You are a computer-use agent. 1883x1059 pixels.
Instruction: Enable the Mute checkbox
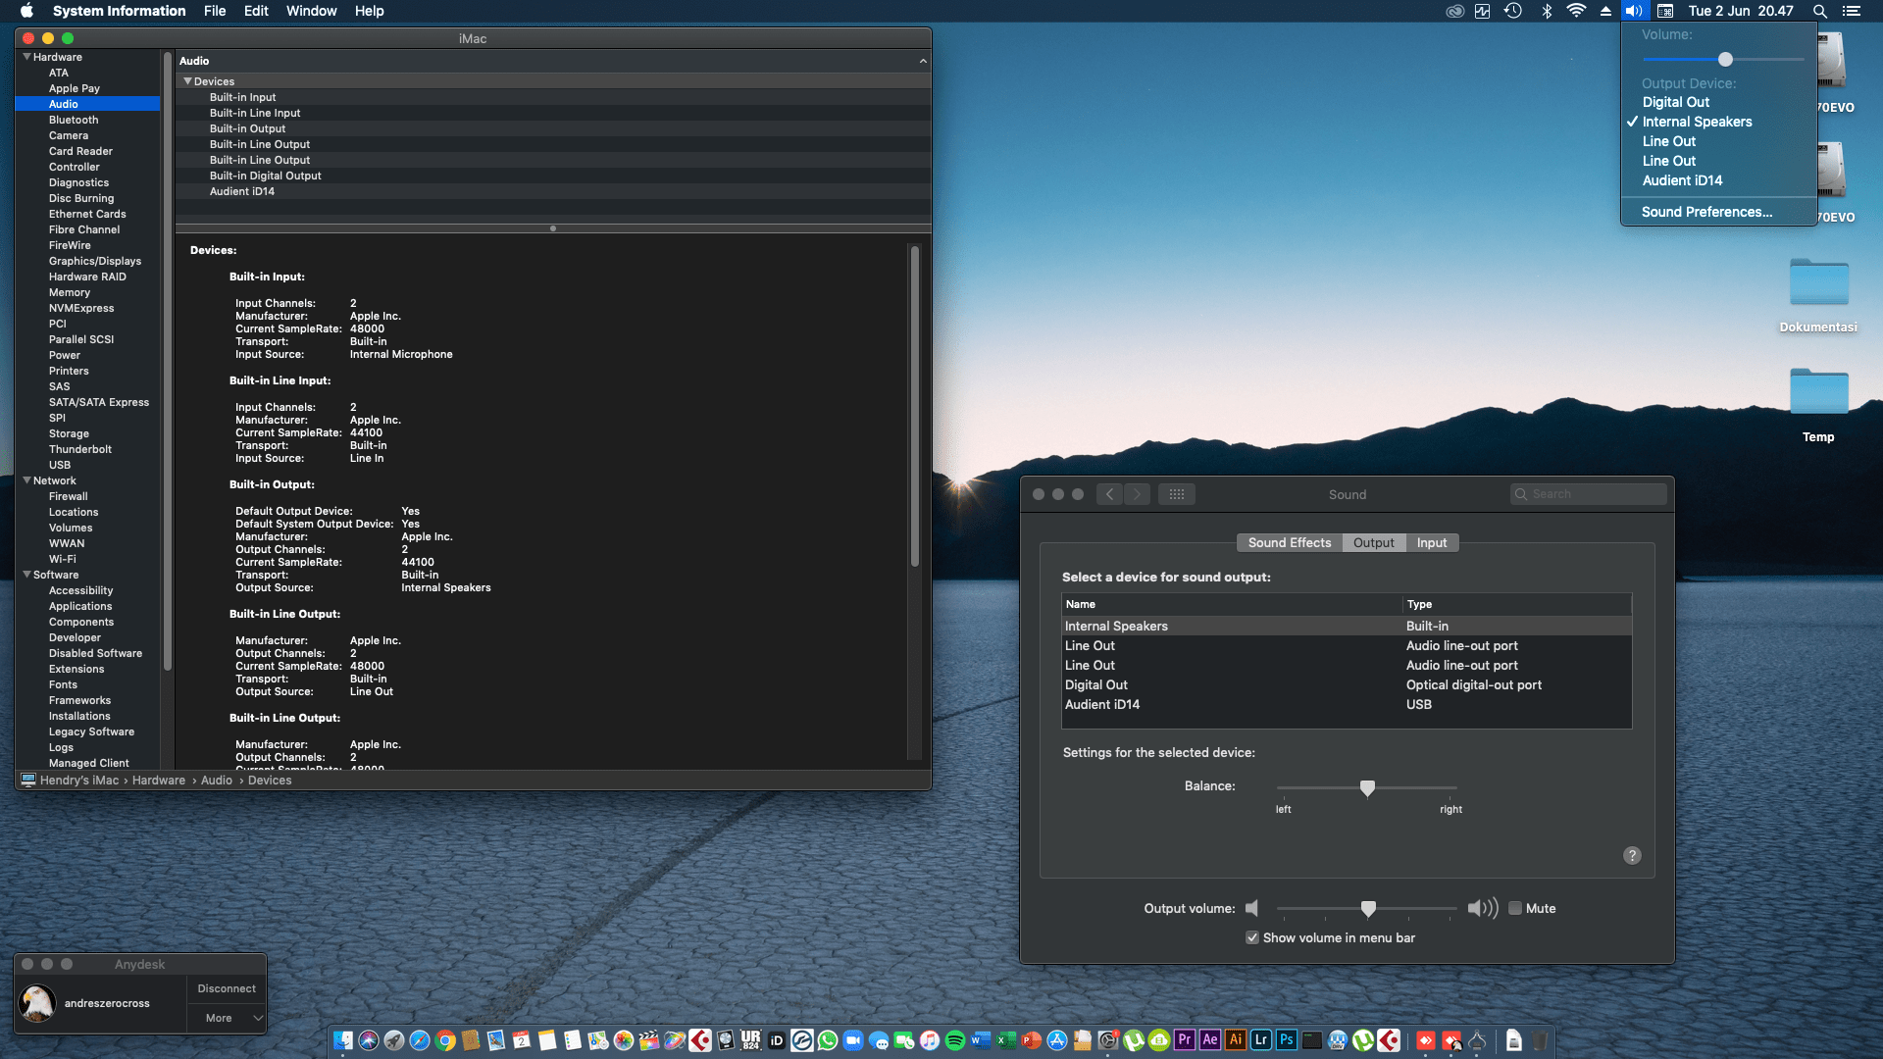1515,908
